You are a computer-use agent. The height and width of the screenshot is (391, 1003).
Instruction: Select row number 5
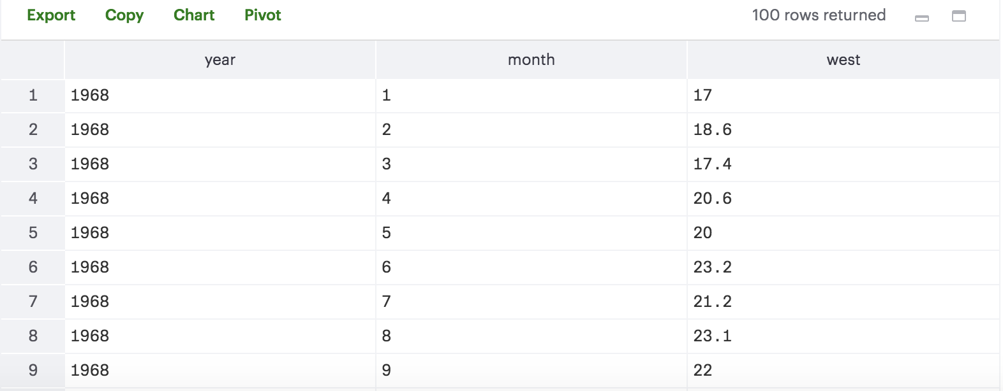click(33, 233)
